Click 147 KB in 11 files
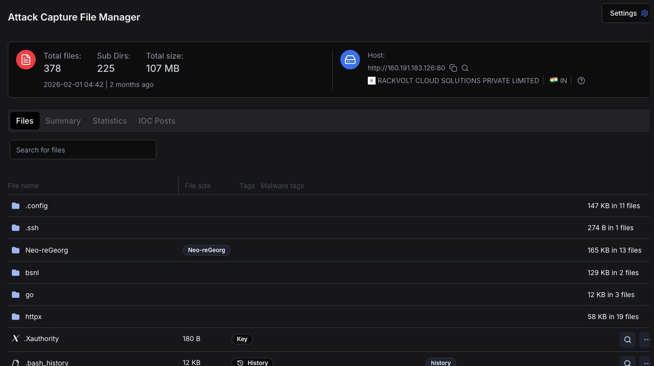The height and width of the screenshot is (366, 654). [x=614, y=206]
